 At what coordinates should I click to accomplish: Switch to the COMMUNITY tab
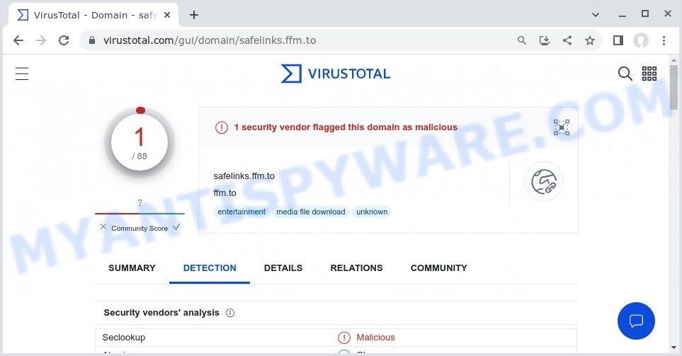pos(439,268)
